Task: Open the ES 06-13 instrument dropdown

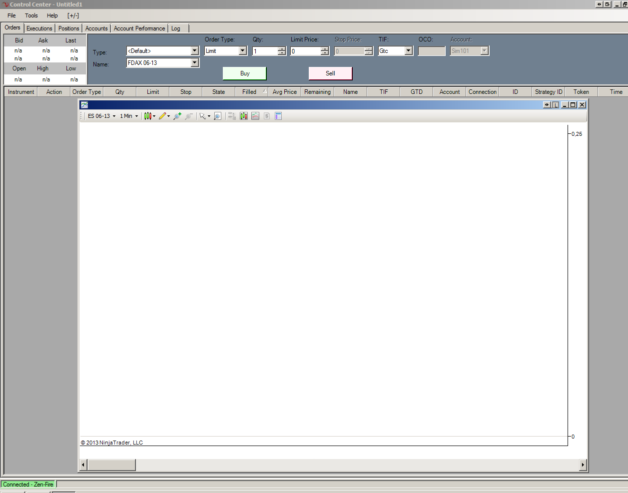Action: tap(101, 116)
